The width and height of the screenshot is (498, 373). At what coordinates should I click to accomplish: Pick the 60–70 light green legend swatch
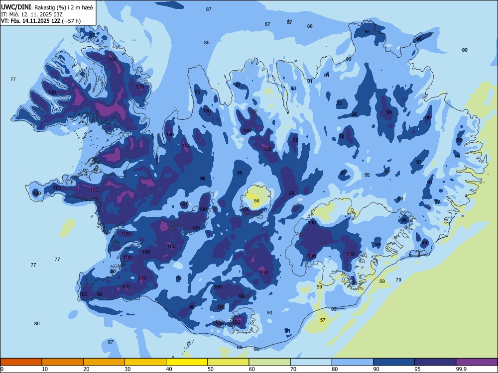(269, 362)
